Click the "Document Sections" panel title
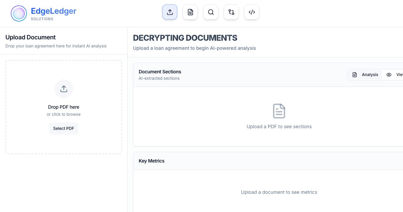This screenshot has height=212, width=403. 160,72
